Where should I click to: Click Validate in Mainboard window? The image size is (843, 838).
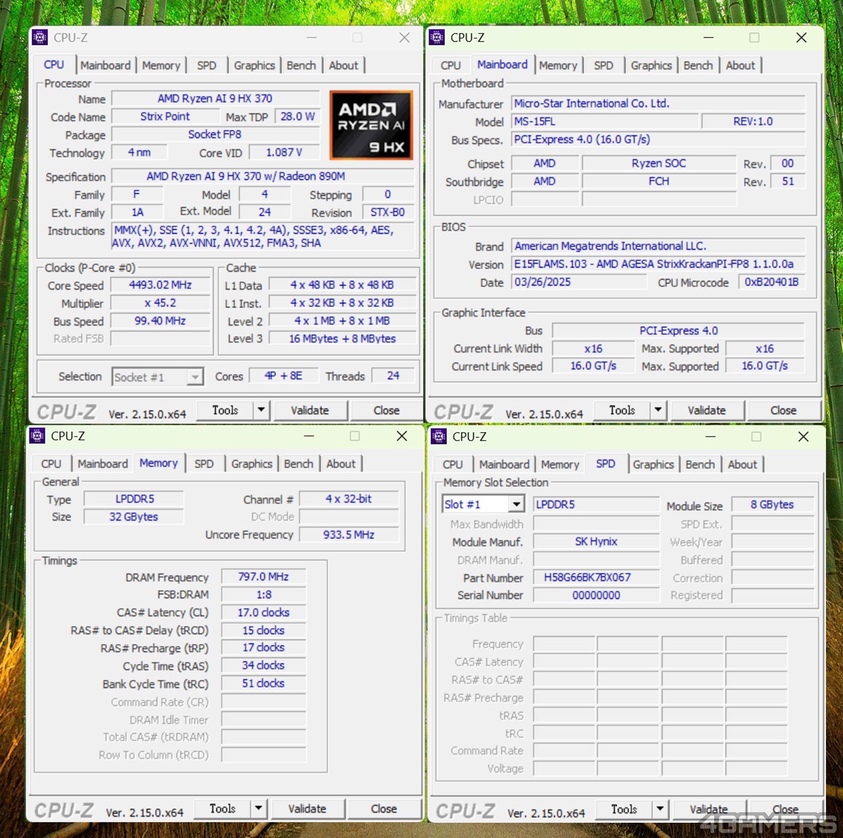[x=707, y=411]
